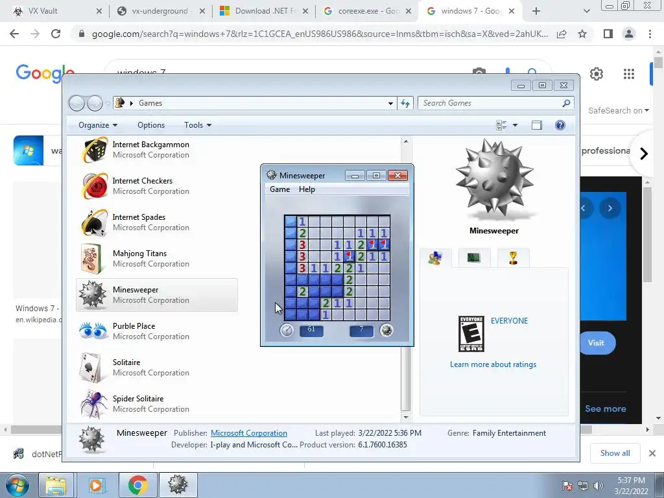Click the clock icon beside the Minesweeper timer

(287, 330)
